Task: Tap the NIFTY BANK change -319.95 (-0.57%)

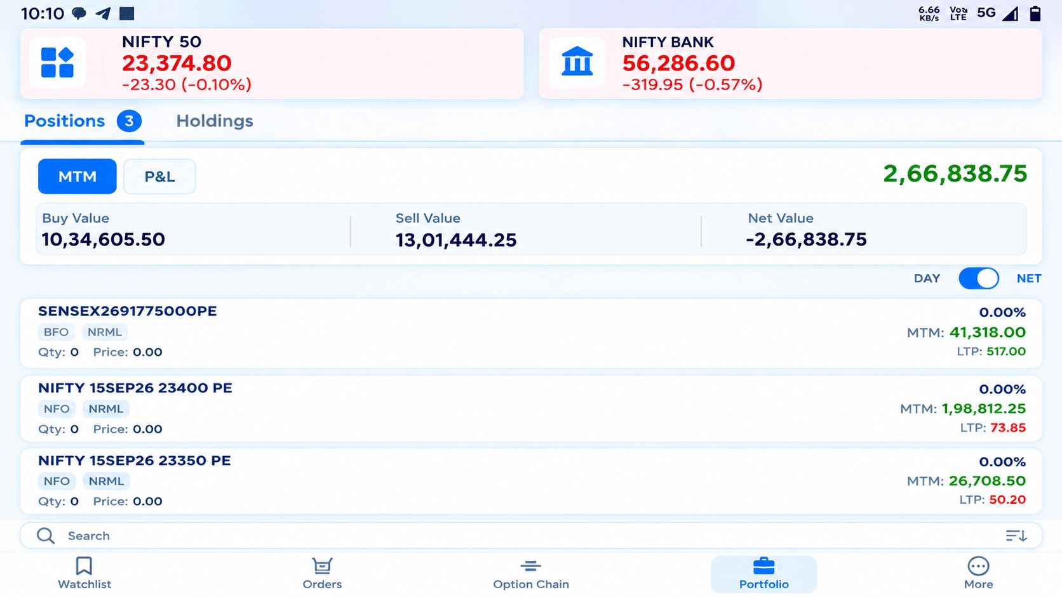Action: point(692,84)
